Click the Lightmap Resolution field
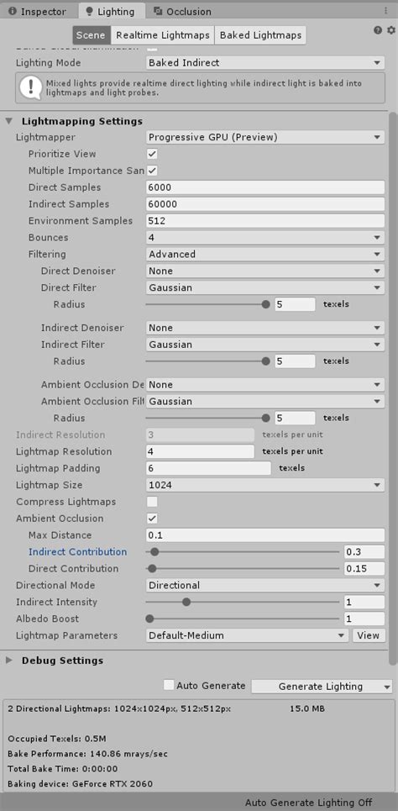398x811 pixels. tap(200, 451)
